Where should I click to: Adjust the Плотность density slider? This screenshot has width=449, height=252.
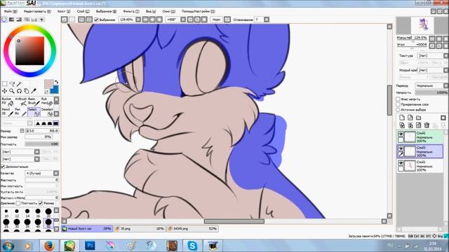pos(42,144)
